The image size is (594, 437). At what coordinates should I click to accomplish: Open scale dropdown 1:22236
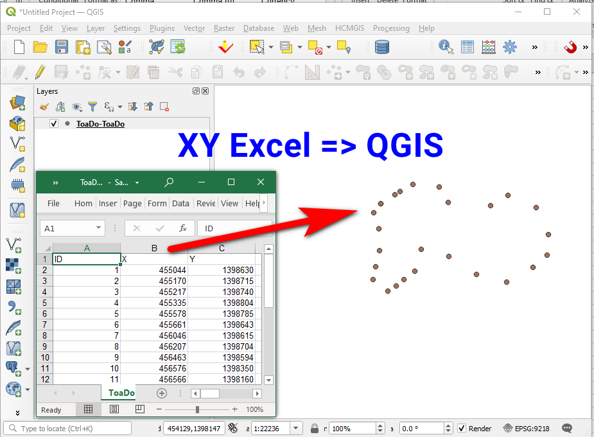(x=296, y=428)
